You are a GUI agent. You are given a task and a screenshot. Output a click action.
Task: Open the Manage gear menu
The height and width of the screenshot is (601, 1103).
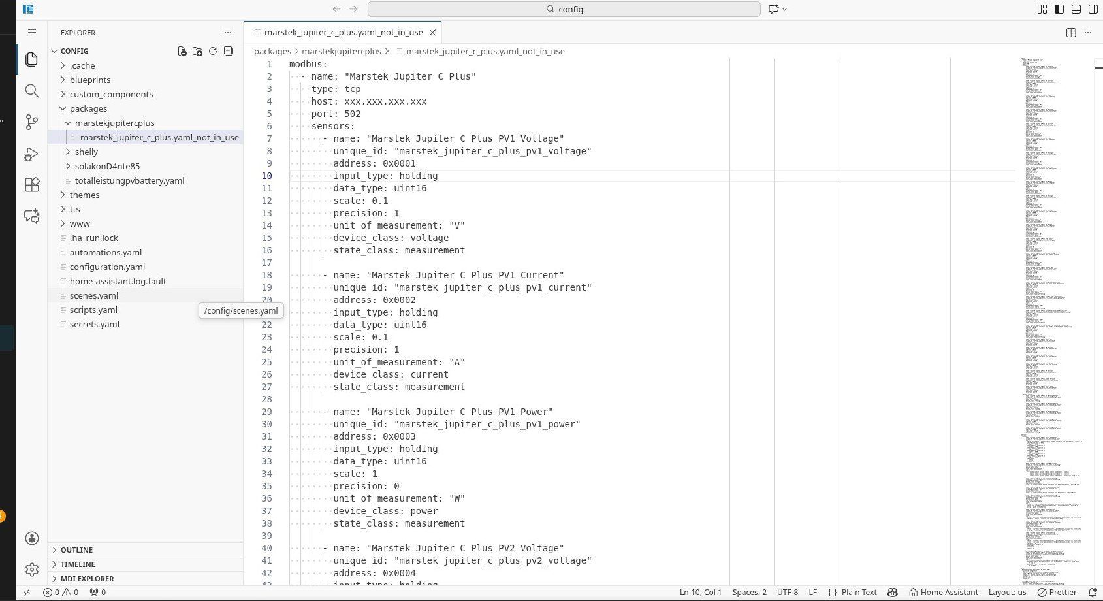click(x=31, y=570)
